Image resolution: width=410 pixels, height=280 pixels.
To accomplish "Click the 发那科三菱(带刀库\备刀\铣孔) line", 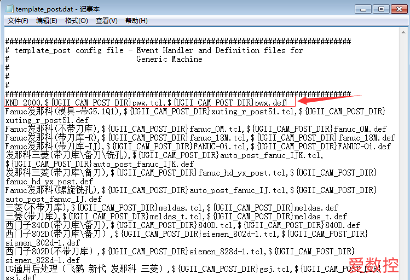I will point(164,155).
